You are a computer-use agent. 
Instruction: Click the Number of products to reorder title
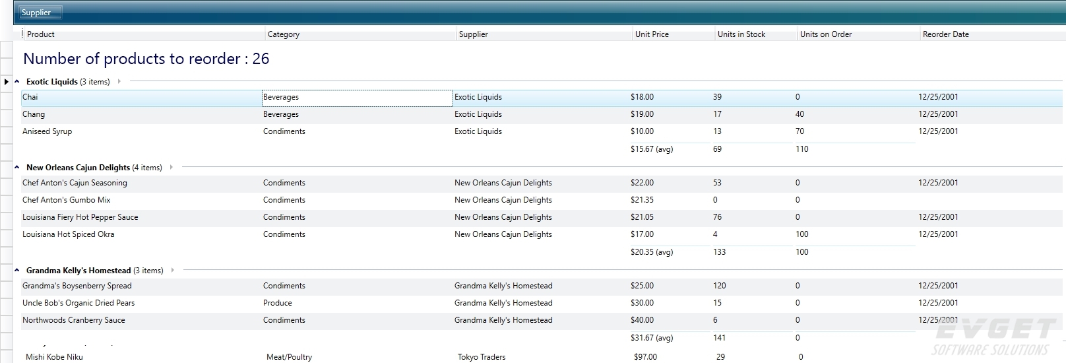[146, 59]
